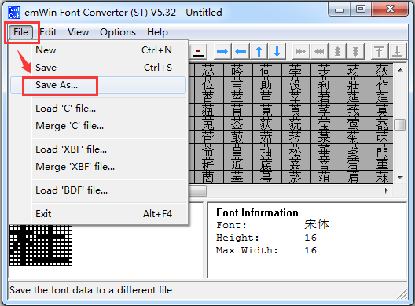Open the View menu
Screen dimensions: 415x306
pos(78,32)
